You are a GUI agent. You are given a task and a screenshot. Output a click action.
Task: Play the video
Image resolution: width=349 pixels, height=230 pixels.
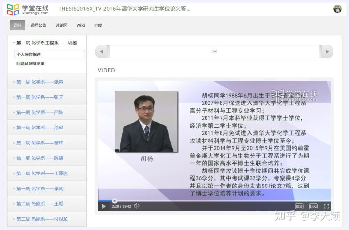(104, 206)
